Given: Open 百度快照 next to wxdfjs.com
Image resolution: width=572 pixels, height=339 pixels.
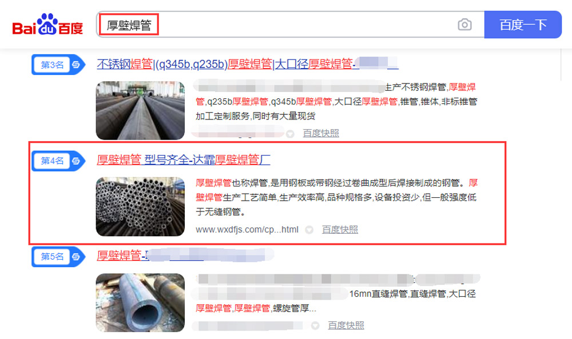Looking at the screenshot, I should click(x=340, y=230).
